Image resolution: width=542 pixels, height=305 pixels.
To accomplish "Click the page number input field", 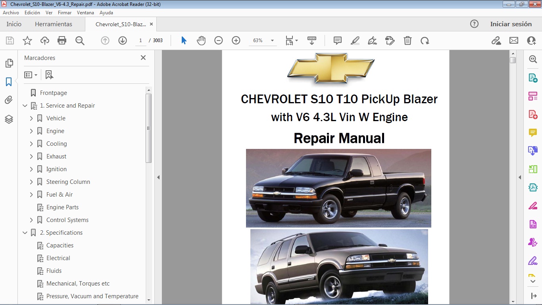I will click(140, 40).
